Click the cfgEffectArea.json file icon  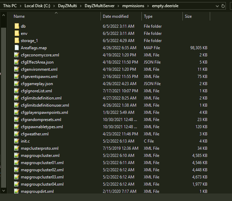point(17,62)
